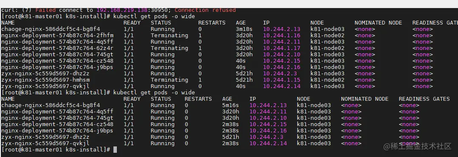Select pod name nginx-deployment-574b87c764-62z4r
Image resolution: width=458 pixels, height=157 pixels.
(57, 48)
